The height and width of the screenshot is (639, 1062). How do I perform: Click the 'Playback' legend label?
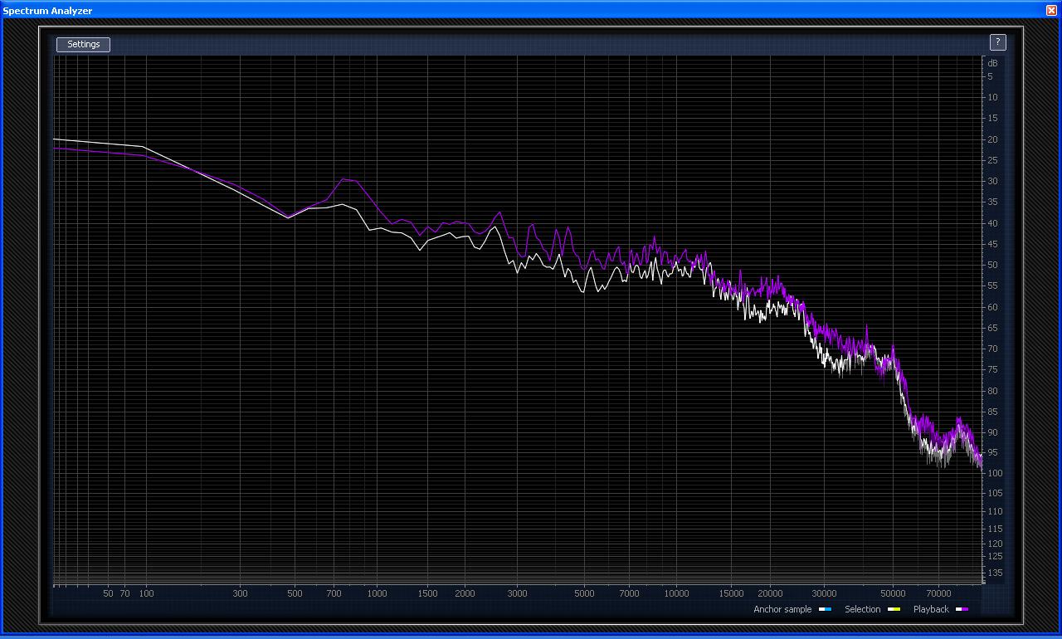[931, 609]
